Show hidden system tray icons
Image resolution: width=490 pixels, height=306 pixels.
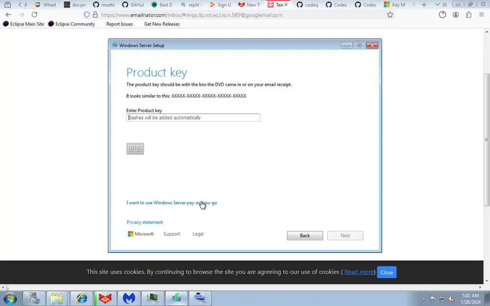[423, 299]
